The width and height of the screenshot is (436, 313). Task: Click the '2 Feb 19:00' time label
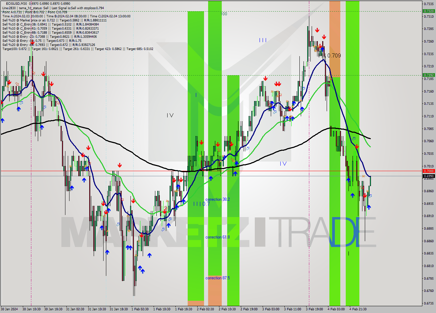click(x=249, y=309)
